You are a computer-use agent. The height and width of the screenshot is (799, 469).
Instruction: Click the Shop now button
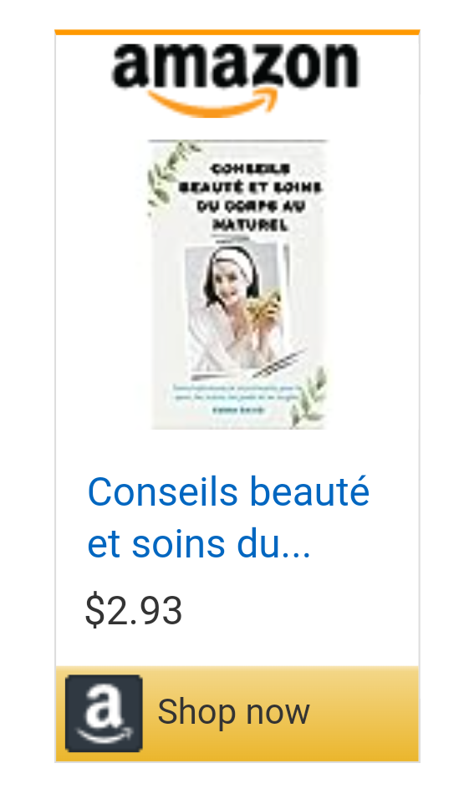pos(237,714)
